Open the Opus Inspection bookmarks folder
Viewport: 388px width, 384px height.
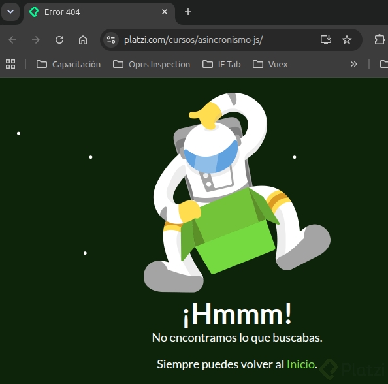(152, 65)
